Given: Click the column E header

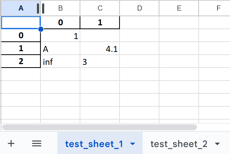Looking at the screenshot, I should pyautogui.click(x=179, y=8).
